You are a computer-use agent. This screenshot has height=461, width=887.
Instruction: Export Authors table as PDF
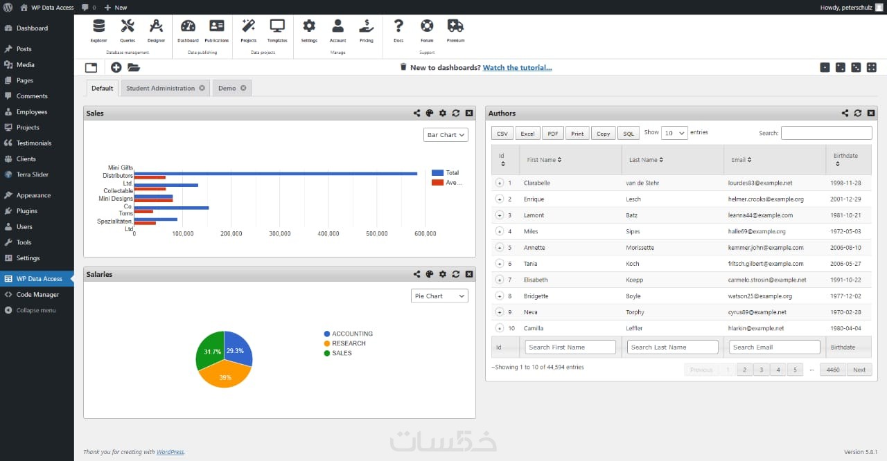coord(552,134)
